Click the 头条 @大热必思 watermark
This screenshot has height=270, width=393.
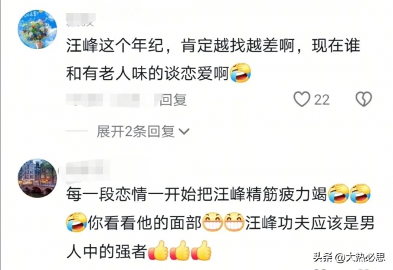pos(348,257)
